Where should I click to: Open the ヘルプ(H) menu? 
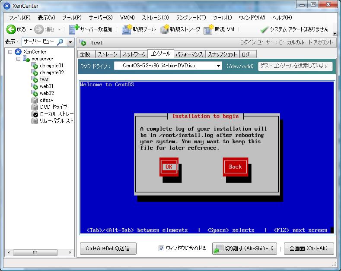(282, 18)
